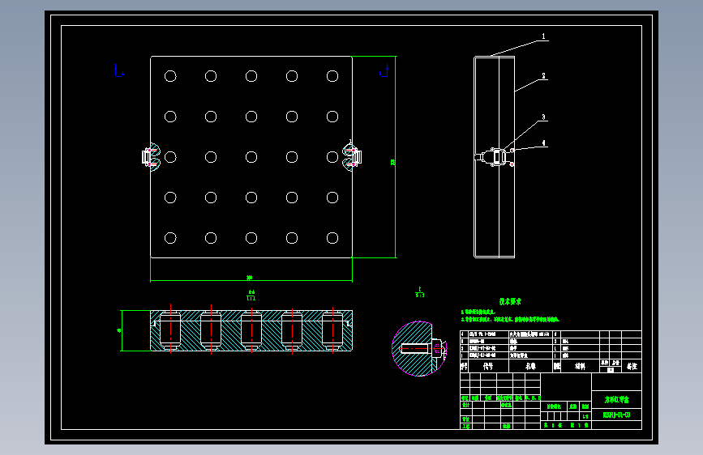
Task: Select balloon number 2 on the side view
Action: click(x=543, y=76)
